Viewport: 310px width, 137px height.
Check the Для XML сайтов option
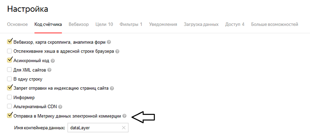[x=10, y=70]
